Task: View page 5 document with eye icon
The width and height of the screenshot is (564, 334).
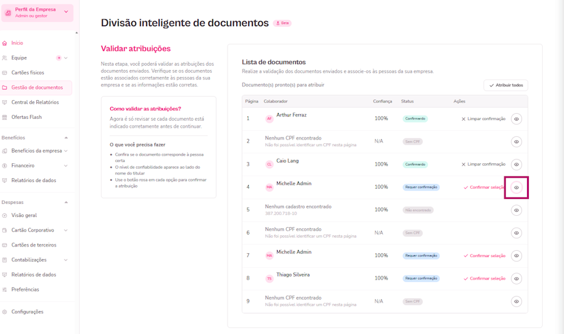Action: click(x=516, y=210)
